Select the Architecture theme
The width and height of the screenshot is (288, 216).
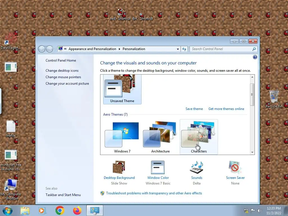click(x=160, y=137)
